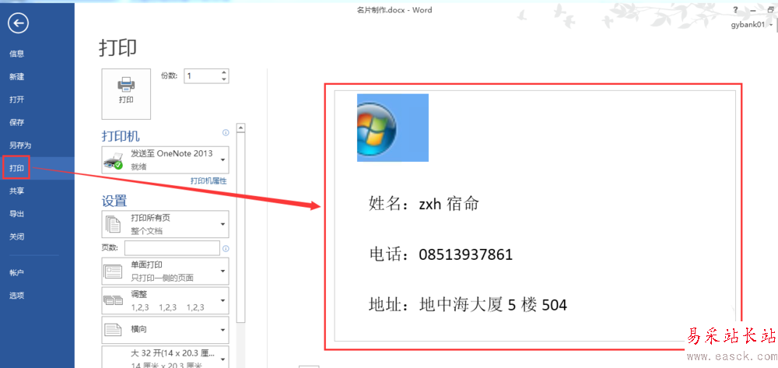Increase copies with the up spinner arrow
The image size is (778, 368).
[224, 72]
